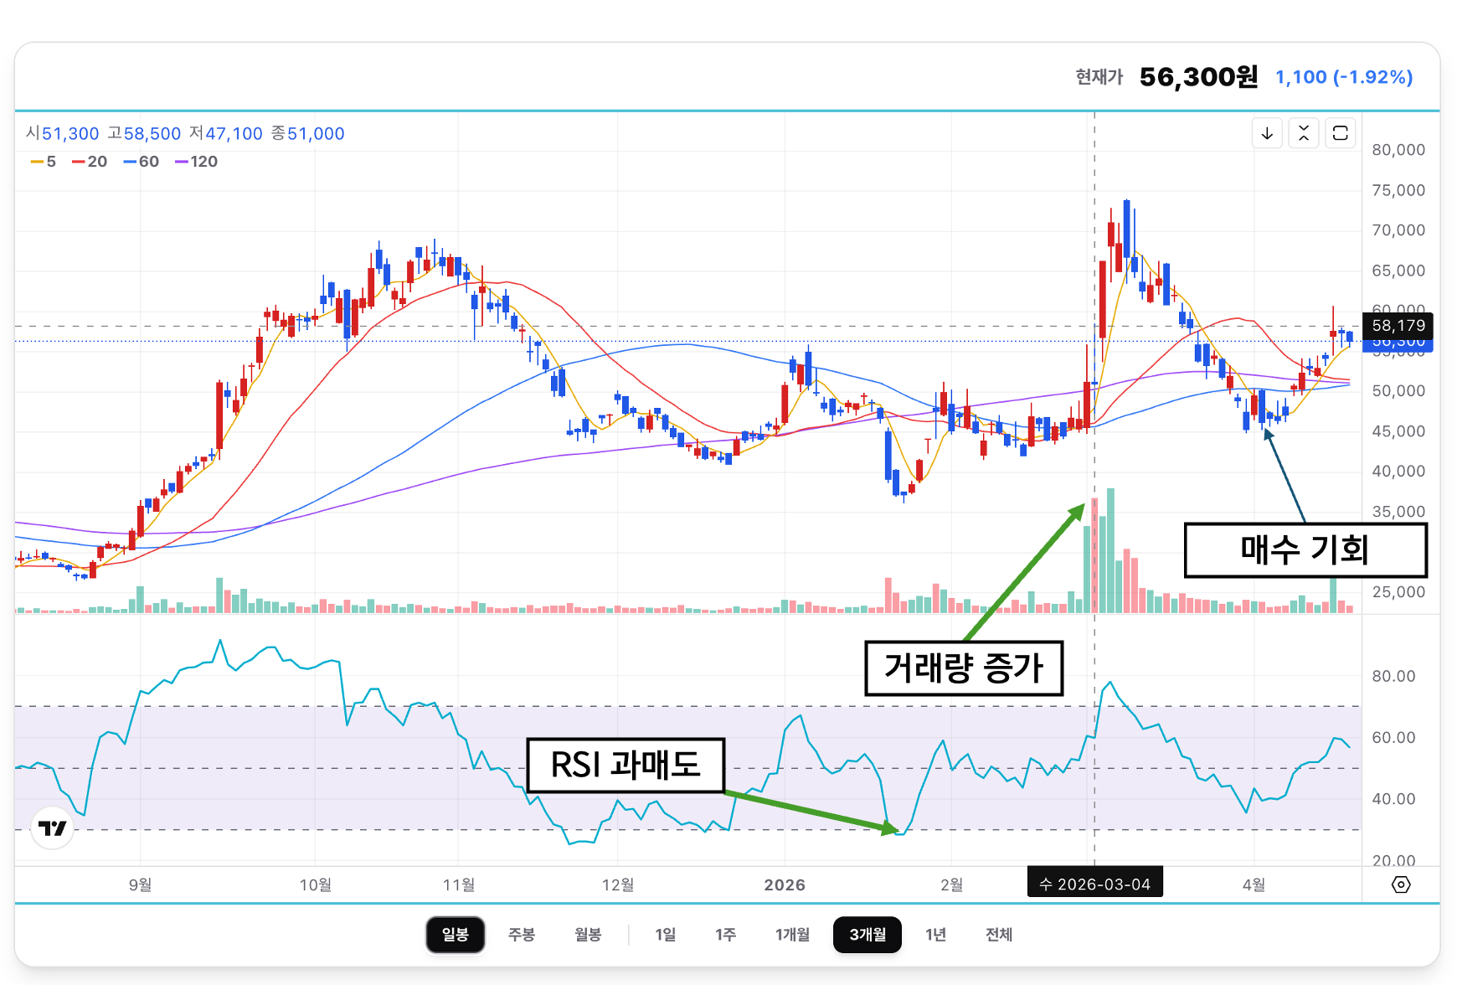Select the 3개월 range option

click(x=868, y=935)
